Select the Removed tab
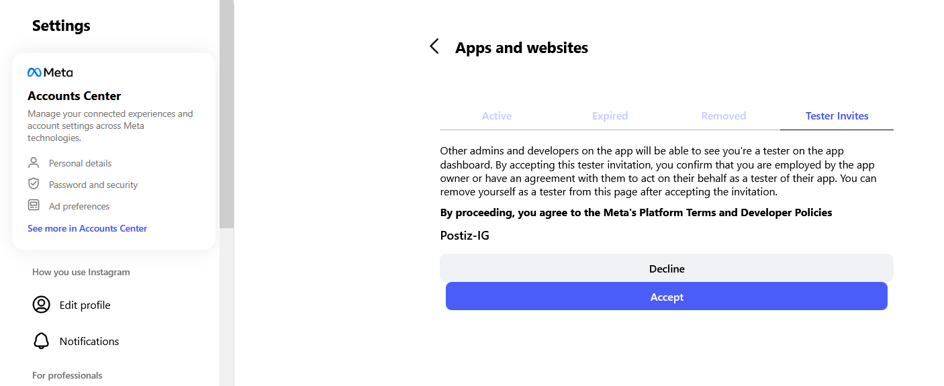Viewport: 944px width, 386px height. click(723, 116)
